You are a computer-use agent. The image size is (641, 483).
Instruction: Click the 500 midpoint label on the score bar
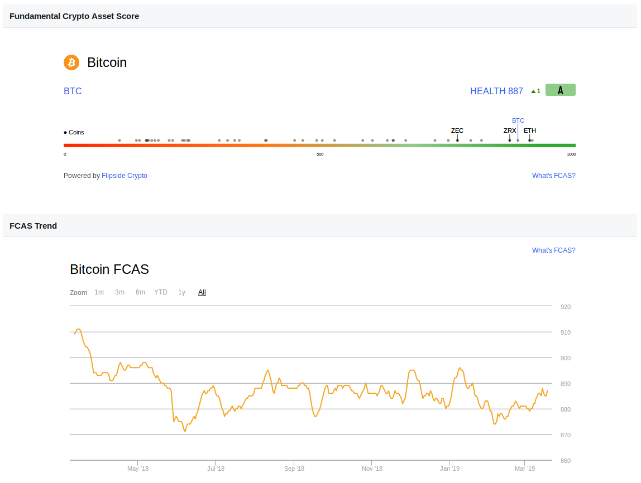click(320, 154)
